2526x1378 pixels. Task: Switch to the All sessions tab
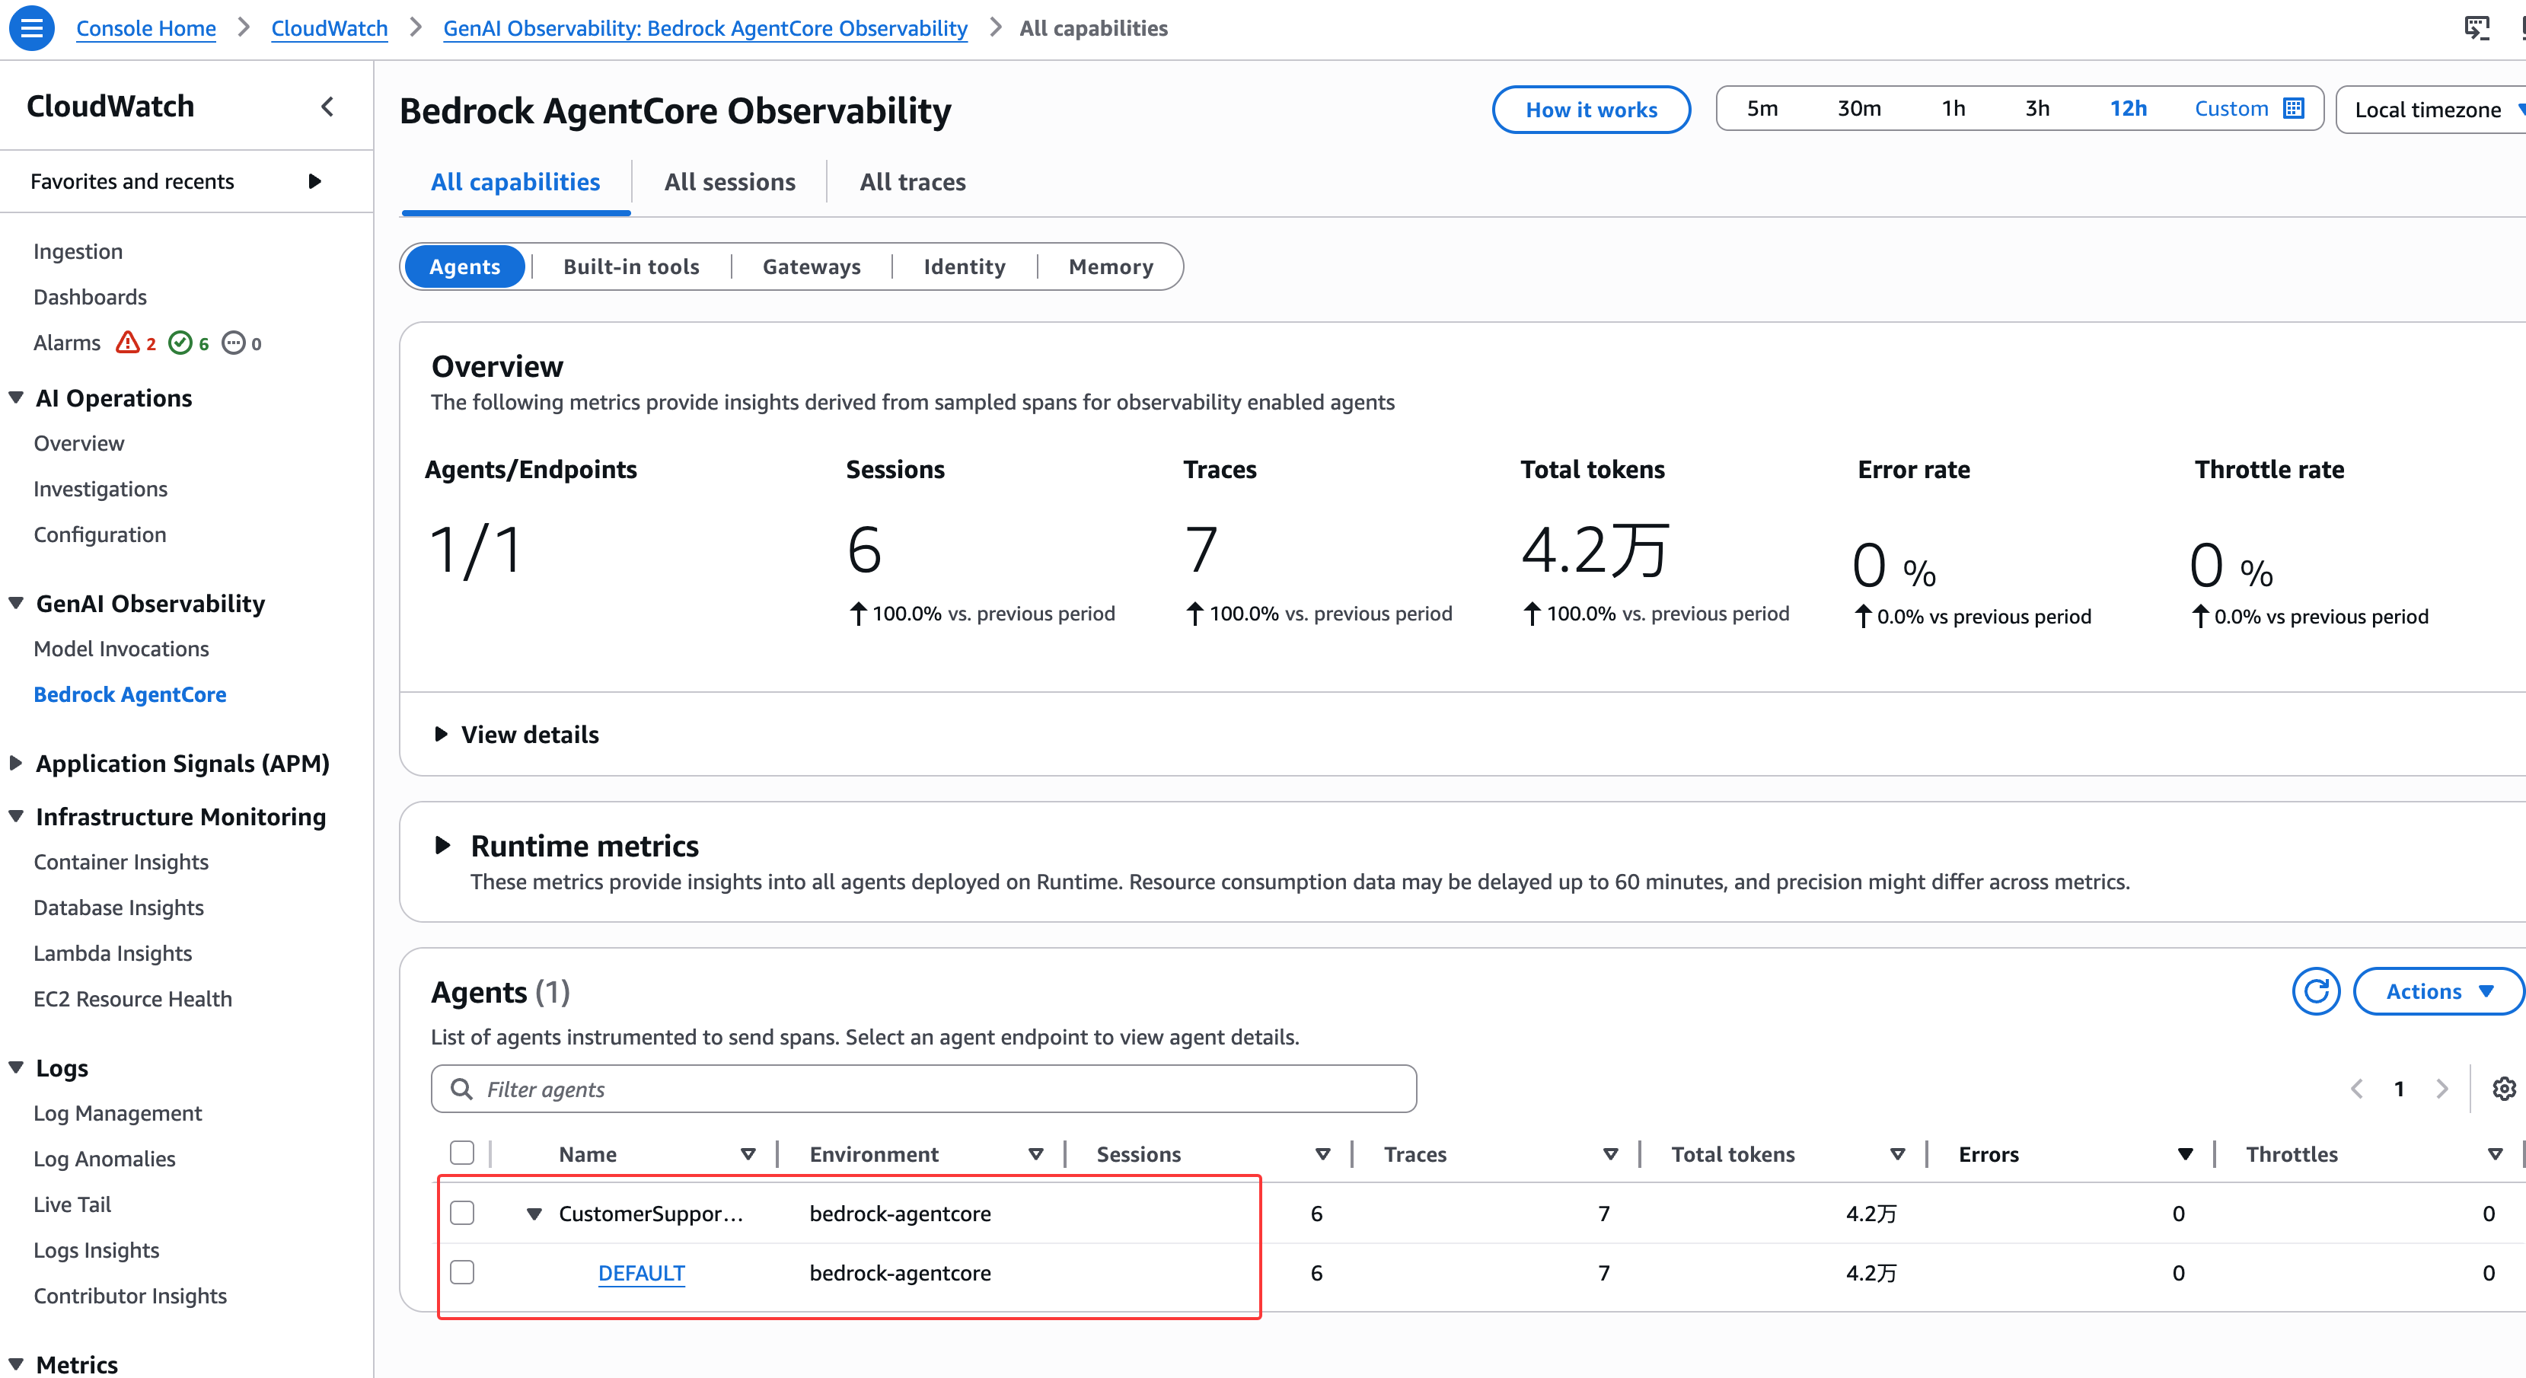729,183
